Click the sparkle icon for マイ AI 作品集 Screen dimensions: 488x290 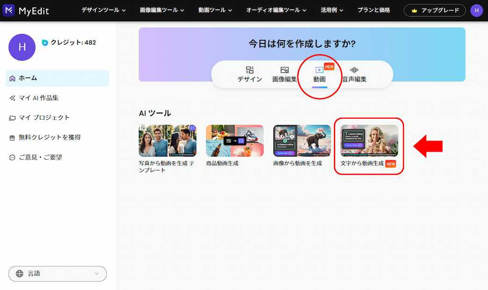coord(12,98)
